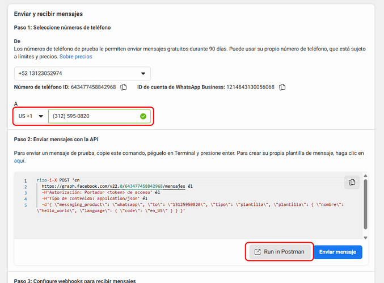This screenshot has width=384, height=283.
Task: Open the sender number dropdown showing +52 13123052974
Action: pyautogui.click(x=82, y=73)
